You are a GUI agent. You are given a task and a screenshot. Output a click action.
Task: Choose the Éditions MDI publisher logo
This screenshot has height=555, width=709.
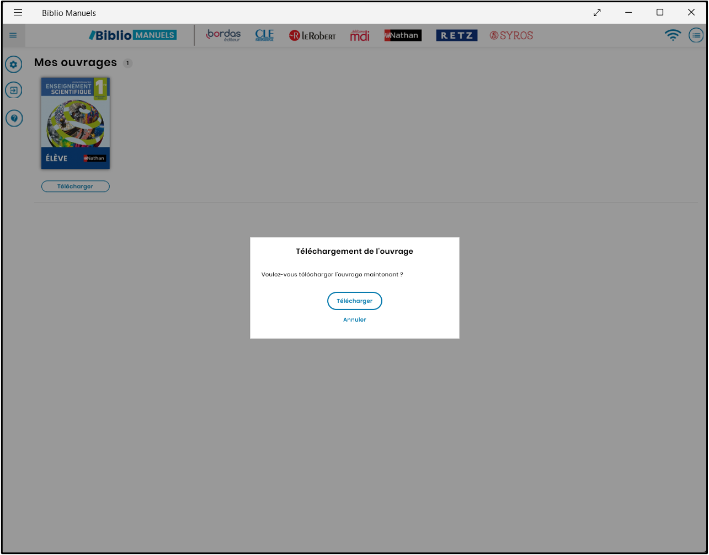[x=360, y=35]
